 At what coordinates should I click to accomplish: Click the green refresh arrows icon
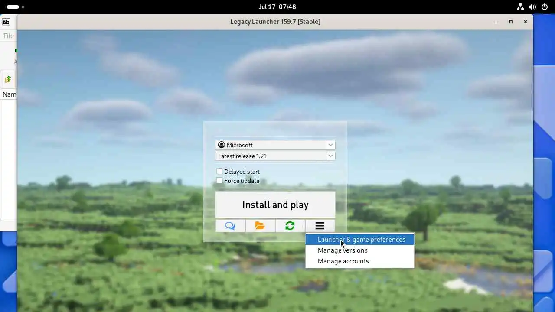point(290,226)
